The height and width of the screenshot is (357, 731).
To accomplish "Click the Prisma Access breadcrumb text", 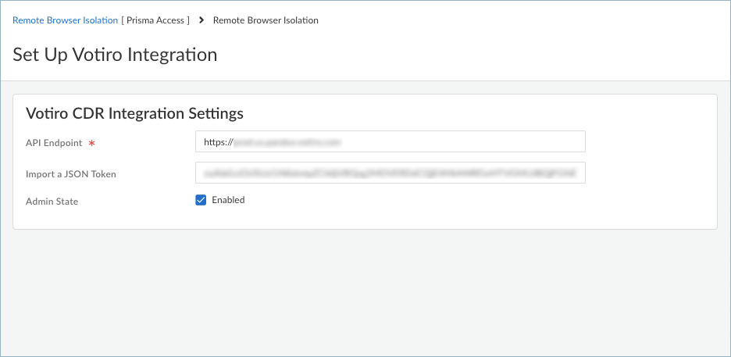I will click(x=156, y=20).
